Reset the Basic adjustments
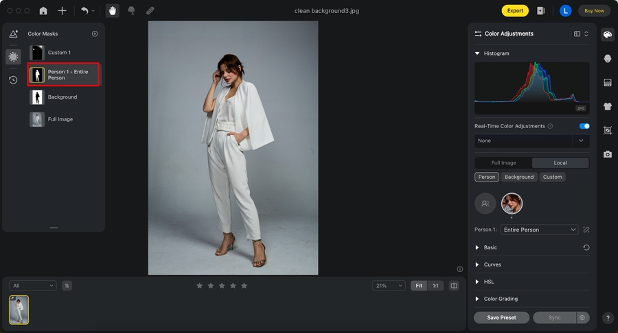Image resolution: width=618 pixels, height=333 pixels. tap(586, 247)
